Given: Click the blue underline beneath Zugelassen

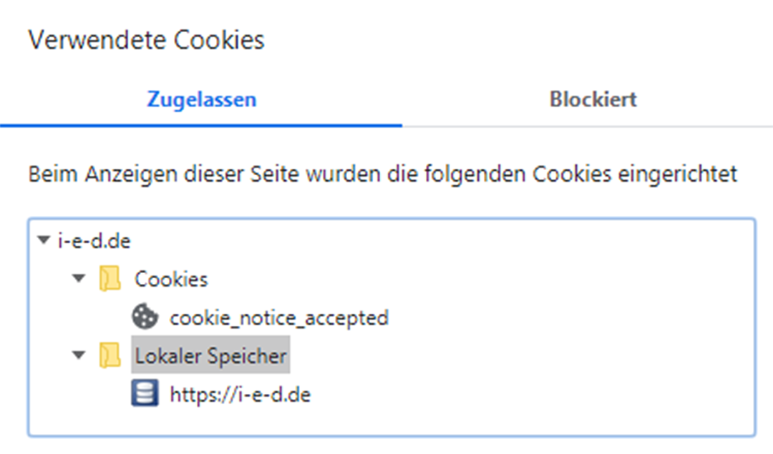Looking at the screenshot, I should click(x=201, y=125).
